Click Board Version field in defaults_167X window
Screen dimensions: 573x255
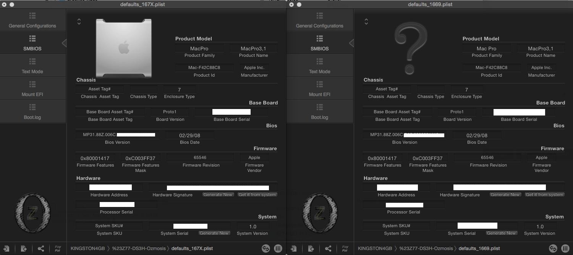tap(170, 112)
